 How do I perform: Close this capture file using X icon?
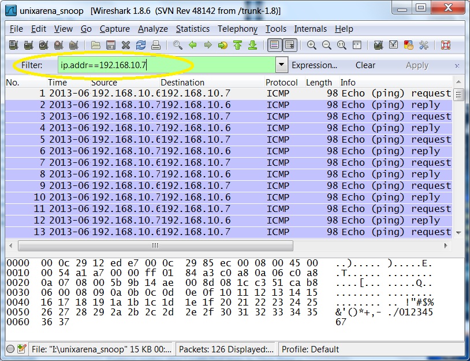click(126, 45)
